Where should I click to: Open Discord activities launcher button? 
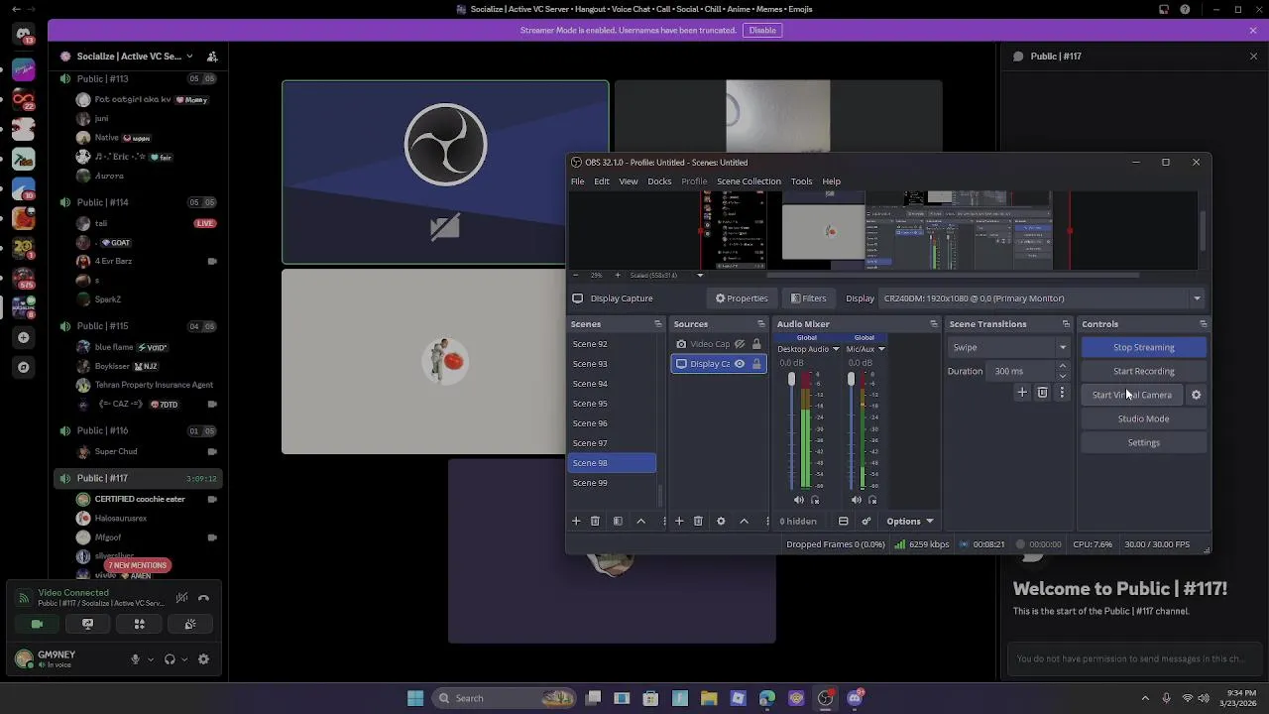[139, 624]
